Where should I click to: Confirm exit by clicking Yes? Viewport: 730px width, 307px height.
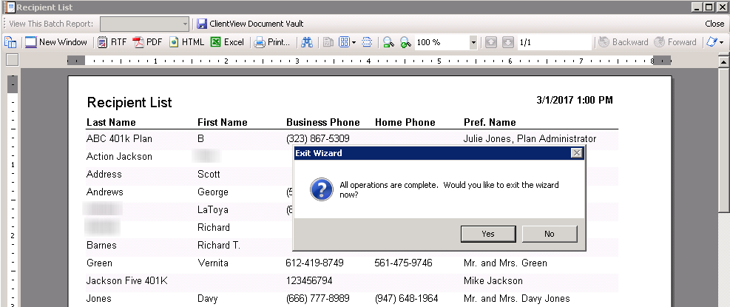point(488,234)
